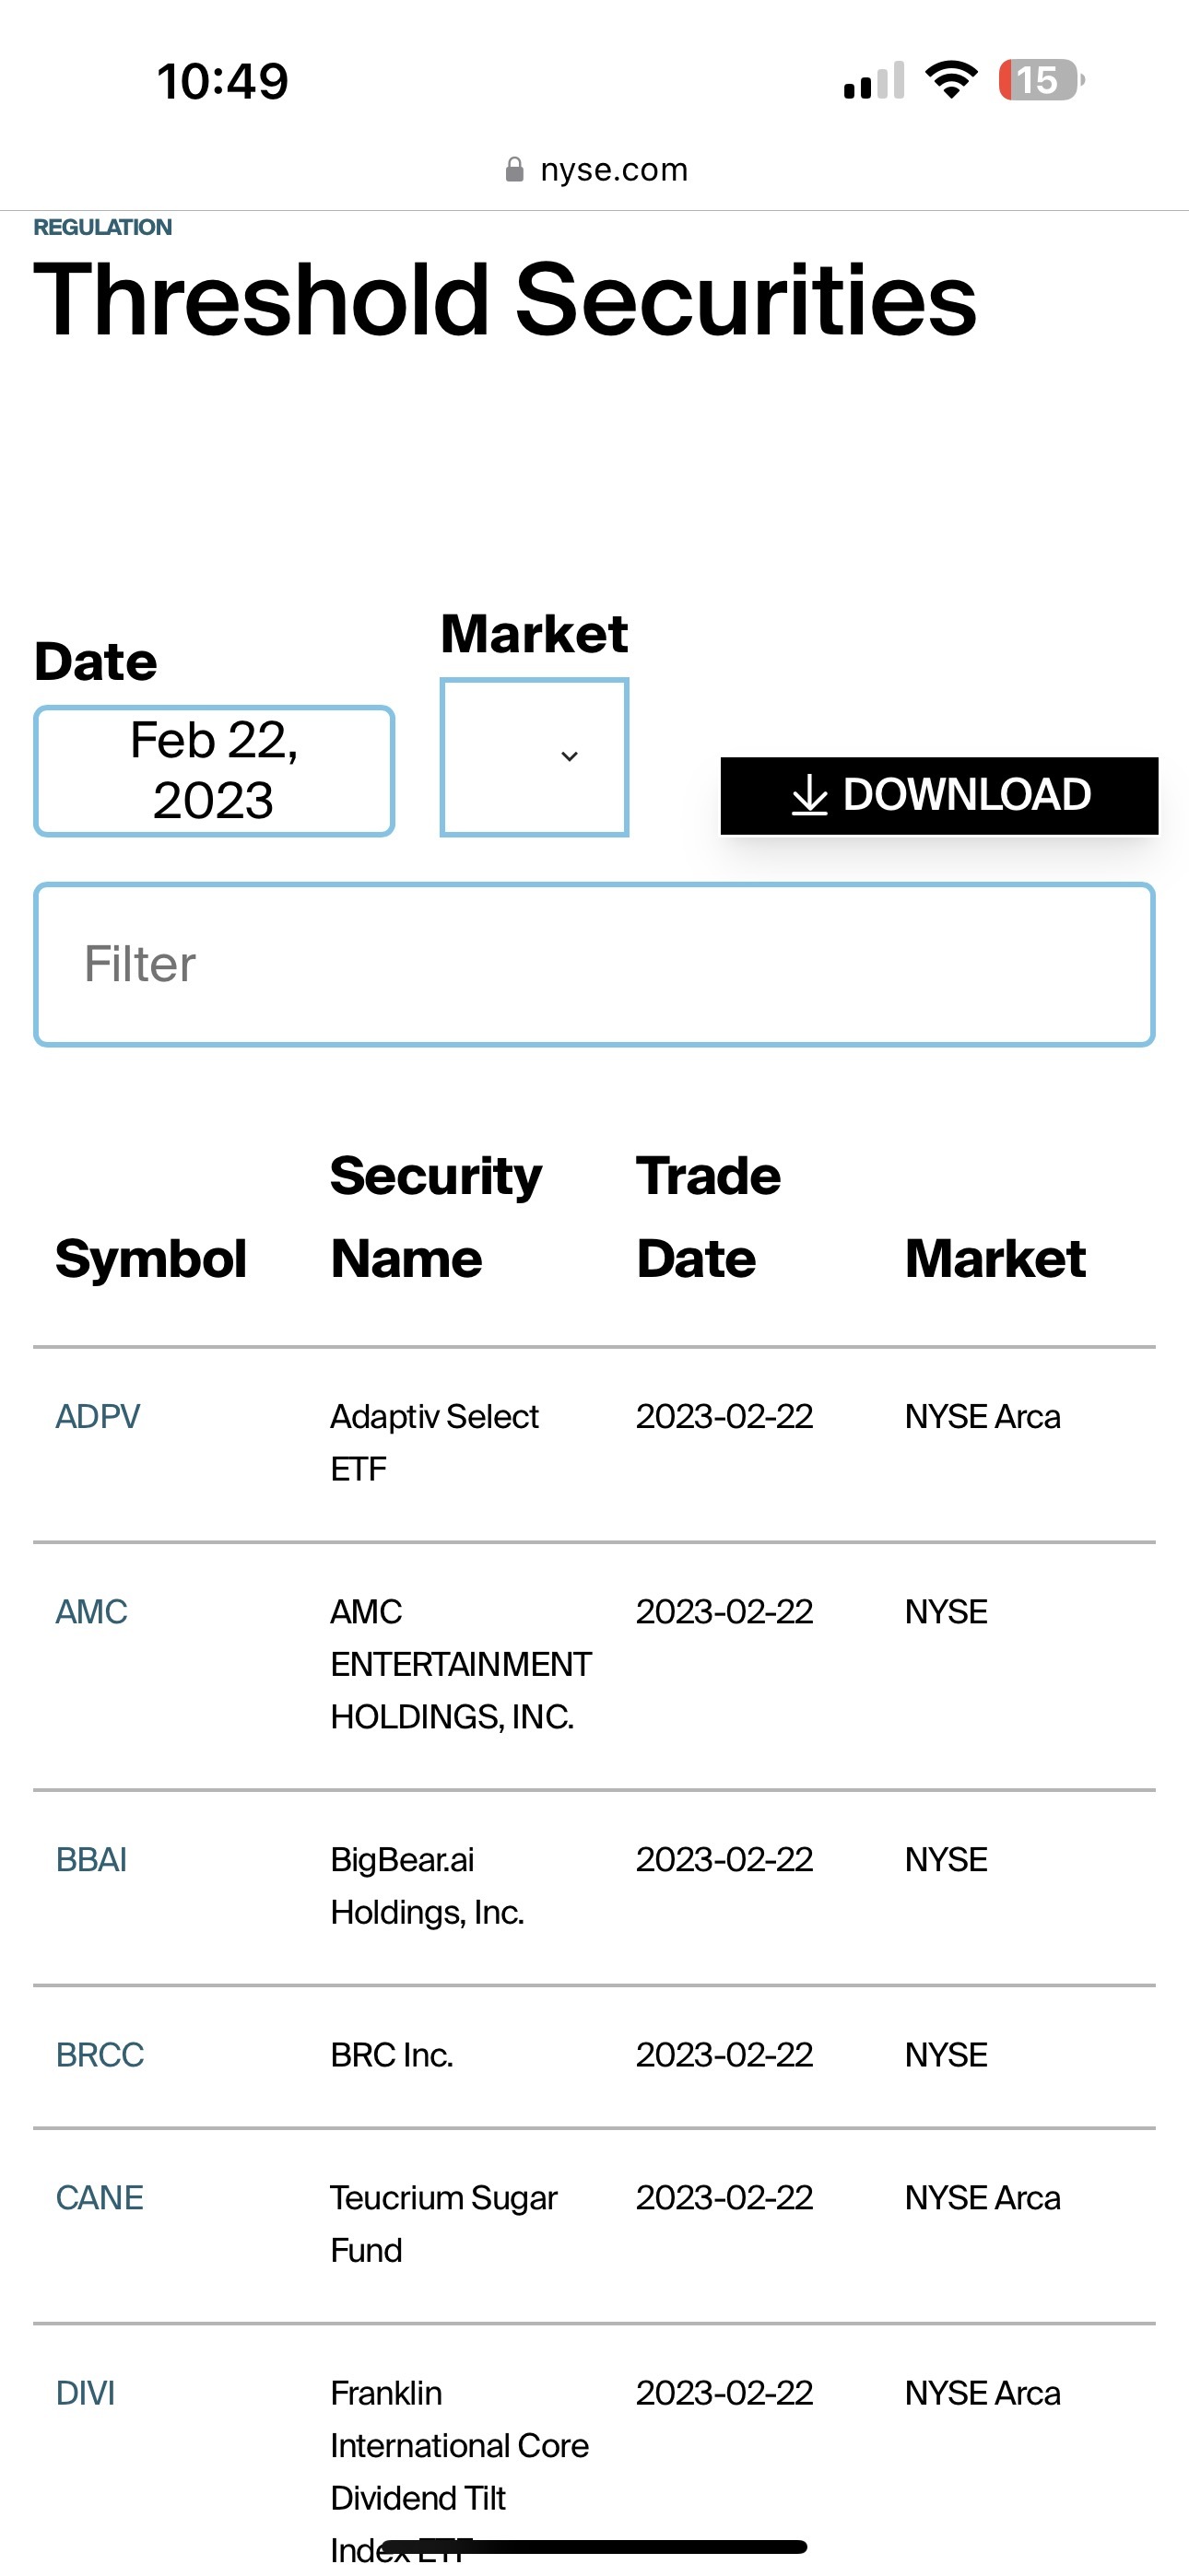
Task: Open the BRCC symbol link
Action: click(x=100, y=2054)
